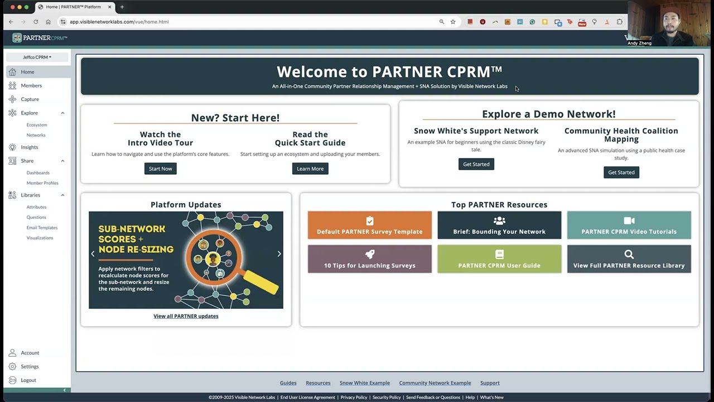Screen dimensions: 714x402
Task: Select the Capture sidebar icon
Action: point(12,99)
